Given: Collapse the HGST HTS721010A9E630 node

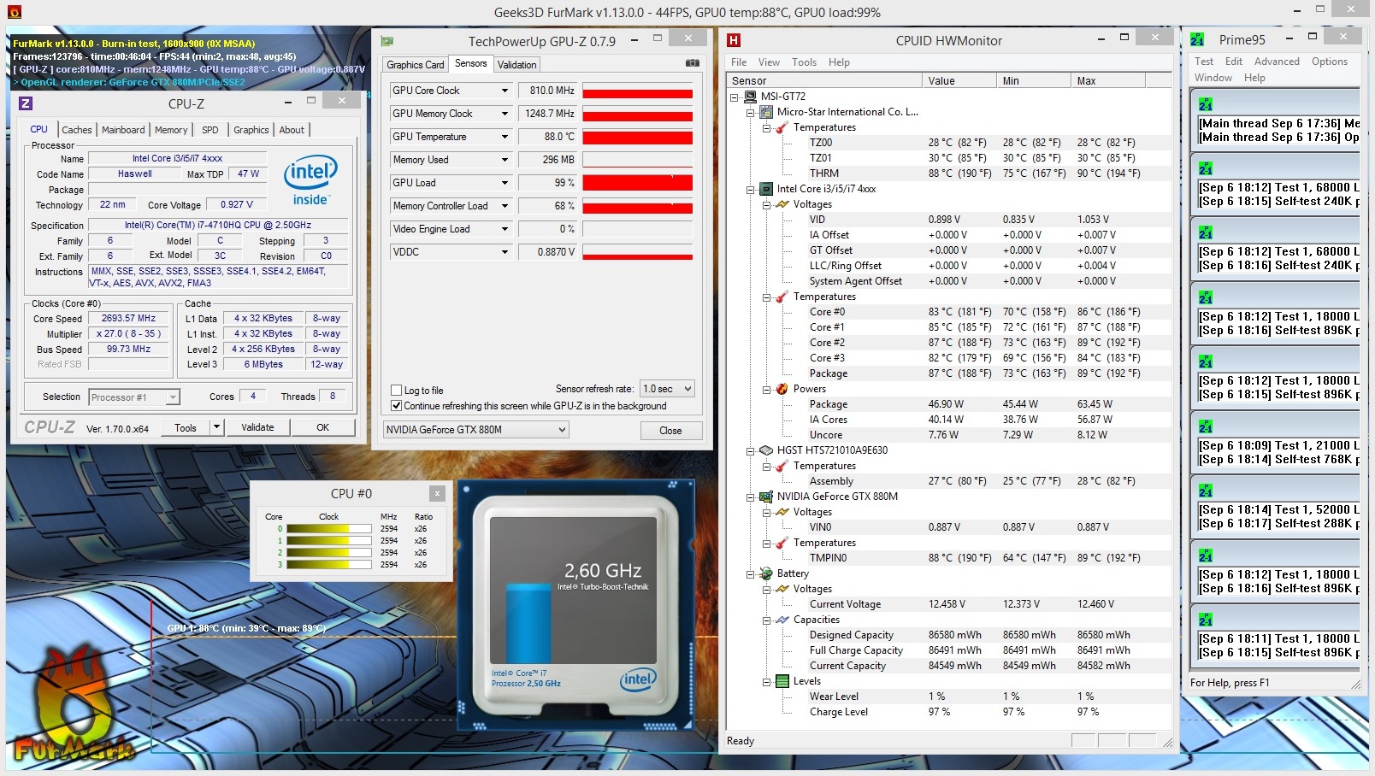Looking at the screenshot, I should point(750,450).
